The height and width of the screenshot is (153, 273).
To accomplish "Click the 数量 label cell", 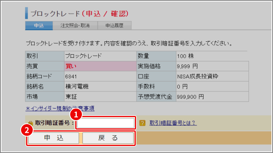I will point(156,56).
